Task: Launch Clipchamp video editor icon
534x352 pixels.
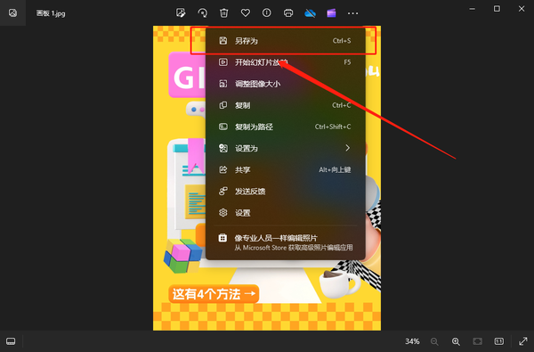Action: pyautogui.click(x=331, y=13)
